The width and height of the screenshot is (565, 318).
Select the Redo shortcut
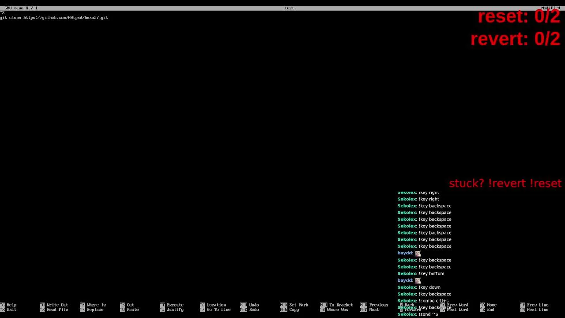click(x=250, y=310)
